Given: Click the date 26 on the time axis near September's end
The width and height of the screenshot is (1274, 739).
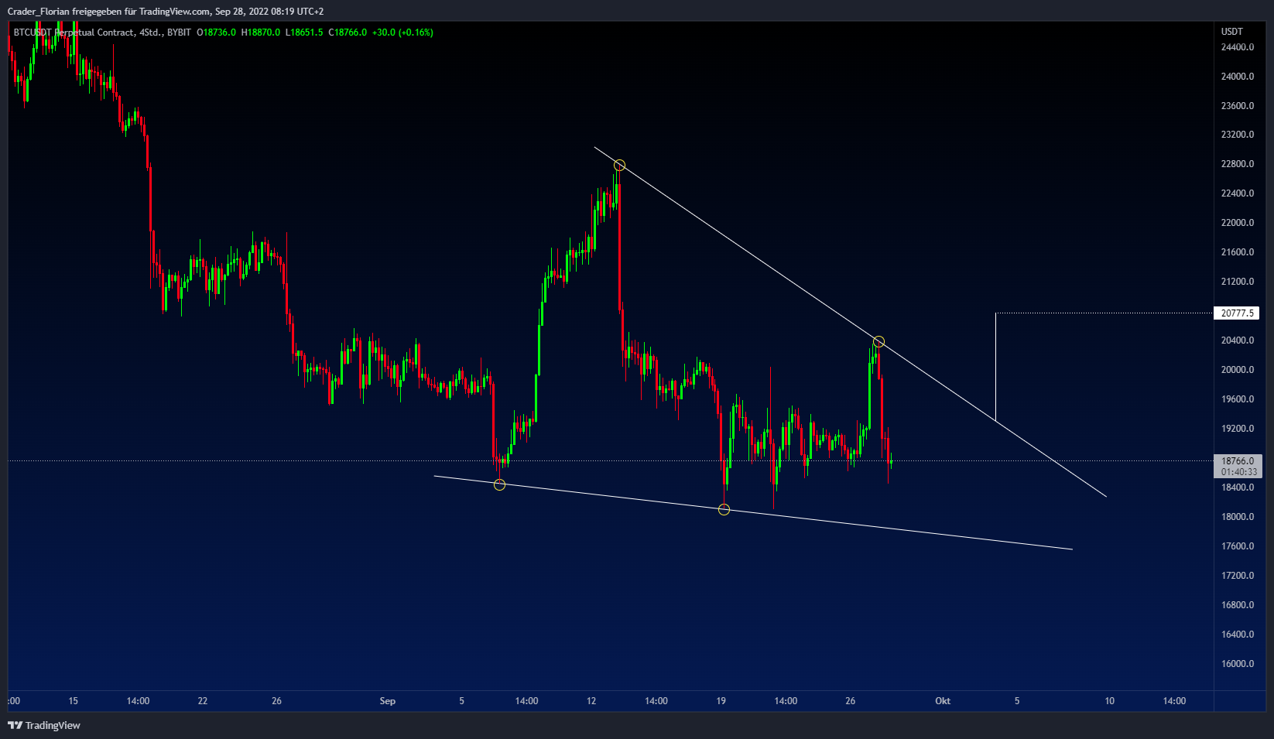Looking at the screenshot, I should click(851, 701).
